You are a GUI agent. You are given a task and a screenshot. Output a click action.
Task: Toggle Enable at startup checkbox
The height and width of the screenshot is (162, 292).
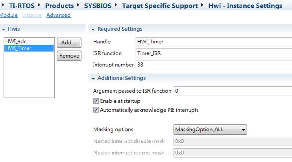96,101
